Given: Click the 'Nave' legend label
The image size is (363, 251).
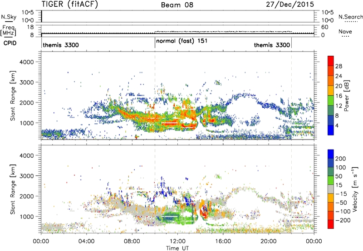Looking at the screenshot, I should (x=345, y=32).
